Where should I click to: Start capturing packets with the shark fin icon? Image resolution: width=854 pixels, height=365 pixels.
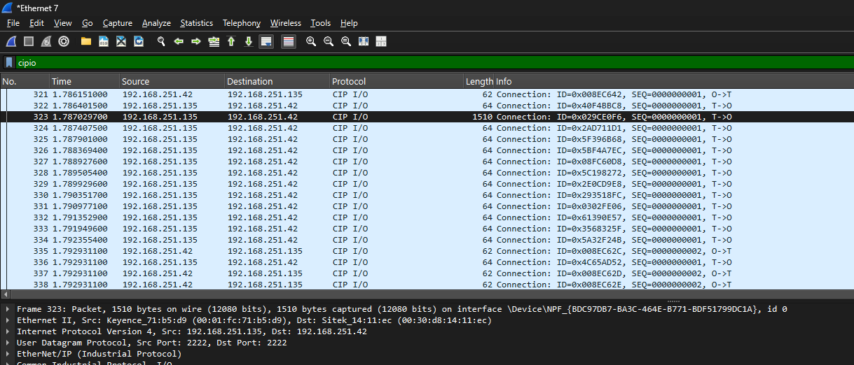[x=12, y=41]
